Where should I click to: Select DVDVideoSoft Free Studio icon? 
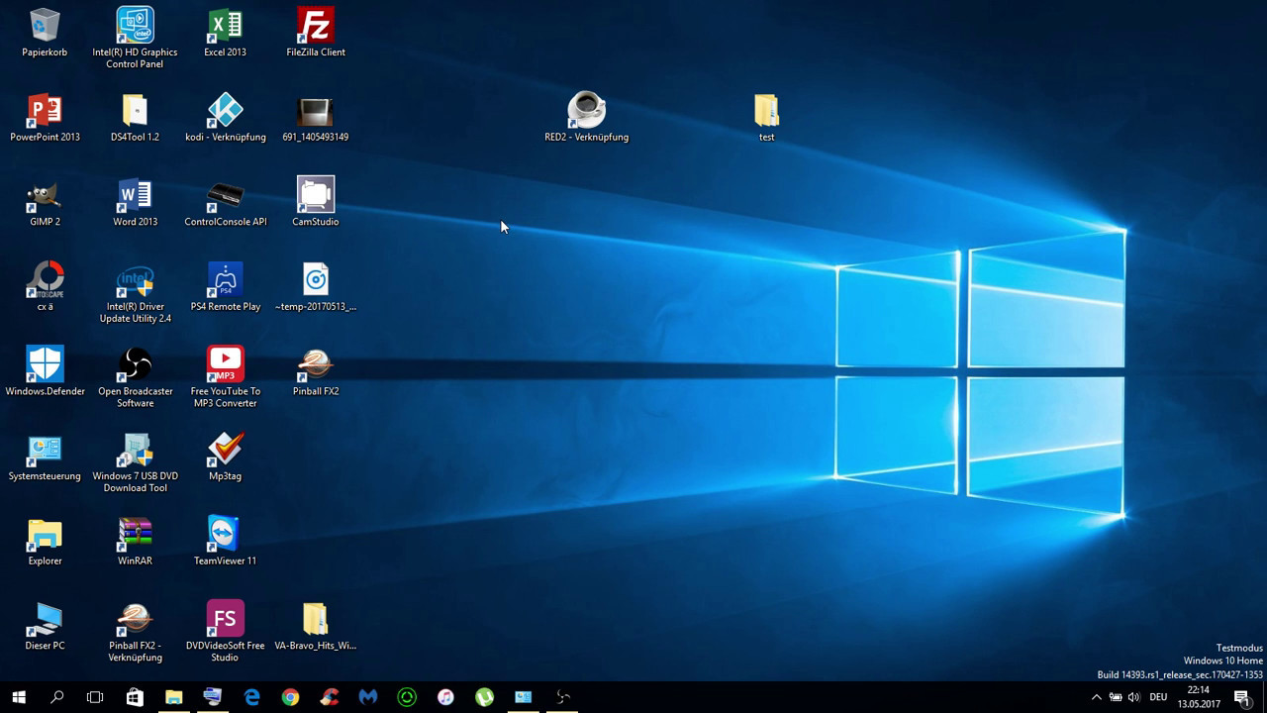click(x=225, y=619)
